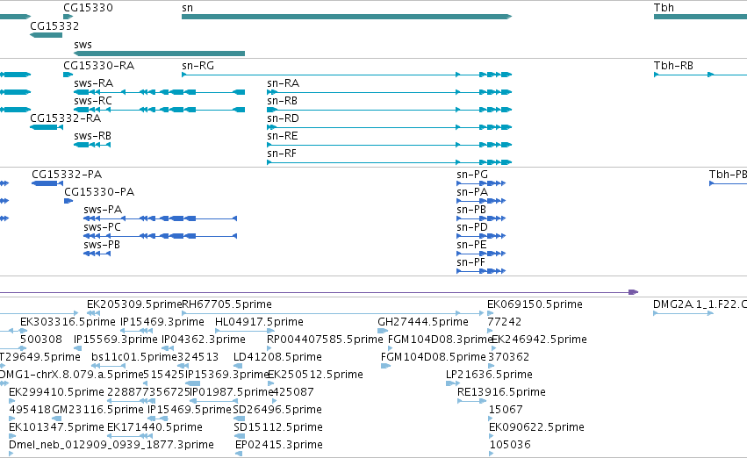The image size is (747, 458).
Task: Select EST RH67705.5prime
Action: [x=333, y=313]
